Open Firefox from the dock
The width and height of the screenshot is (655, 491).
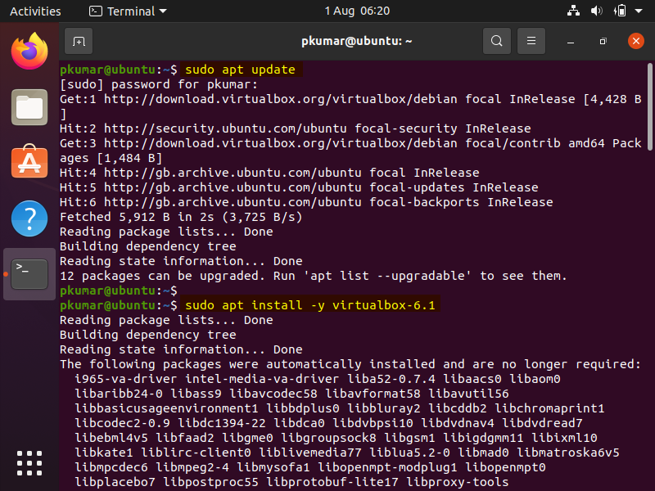pos(29,52)
